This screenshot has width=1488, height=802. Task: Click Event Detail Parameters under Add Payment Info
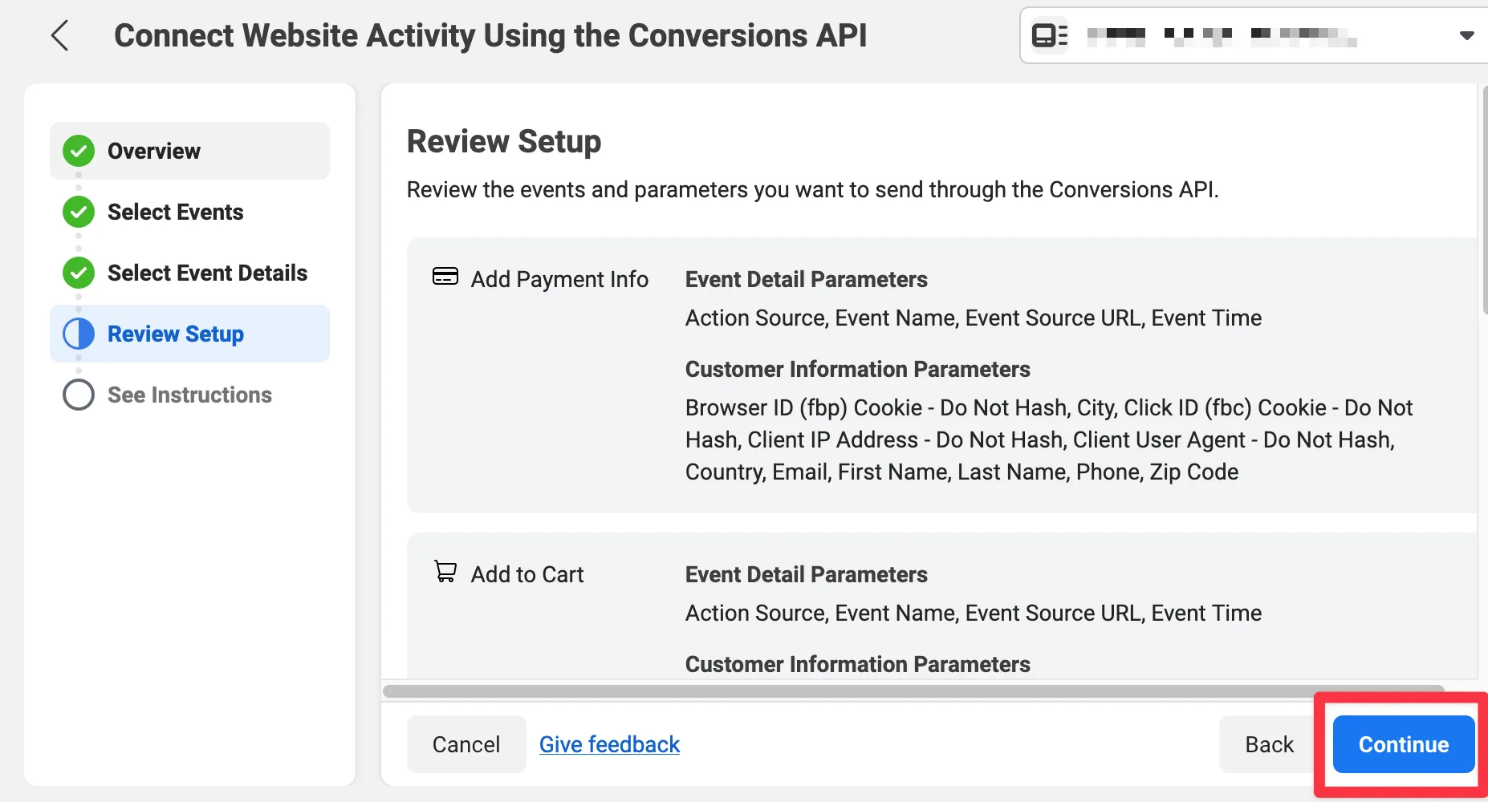click(807, 279)
